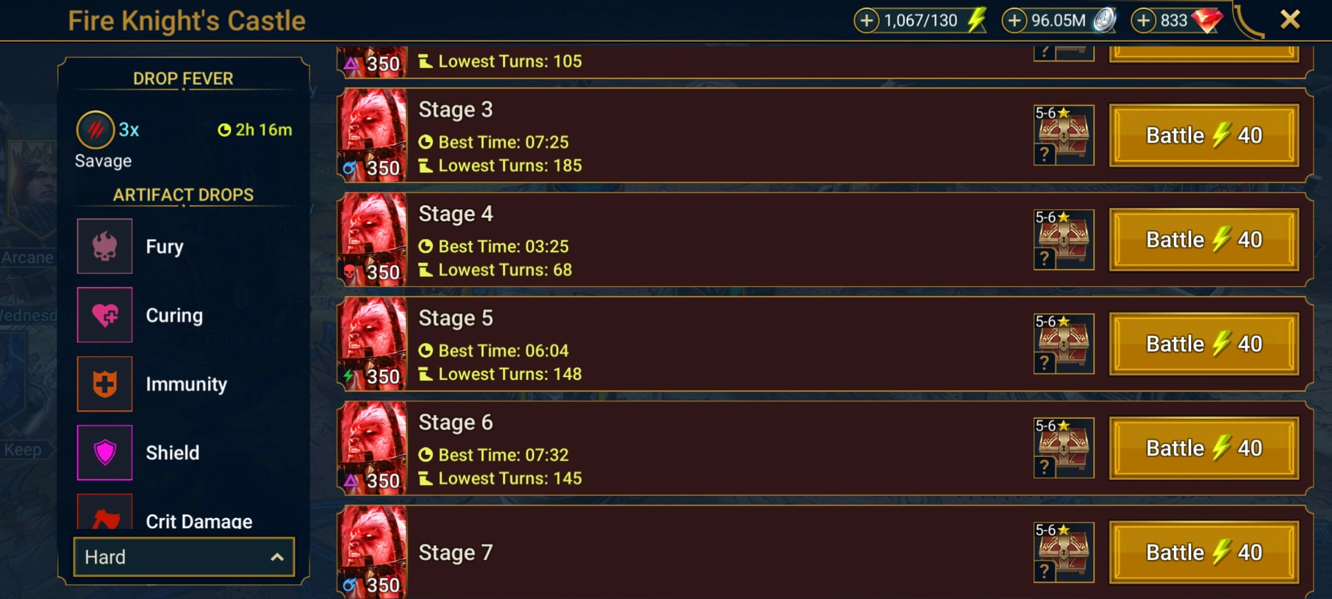Open the Hard difficulty dropdown
The image size is (1332, 599).
pos(184,557)
